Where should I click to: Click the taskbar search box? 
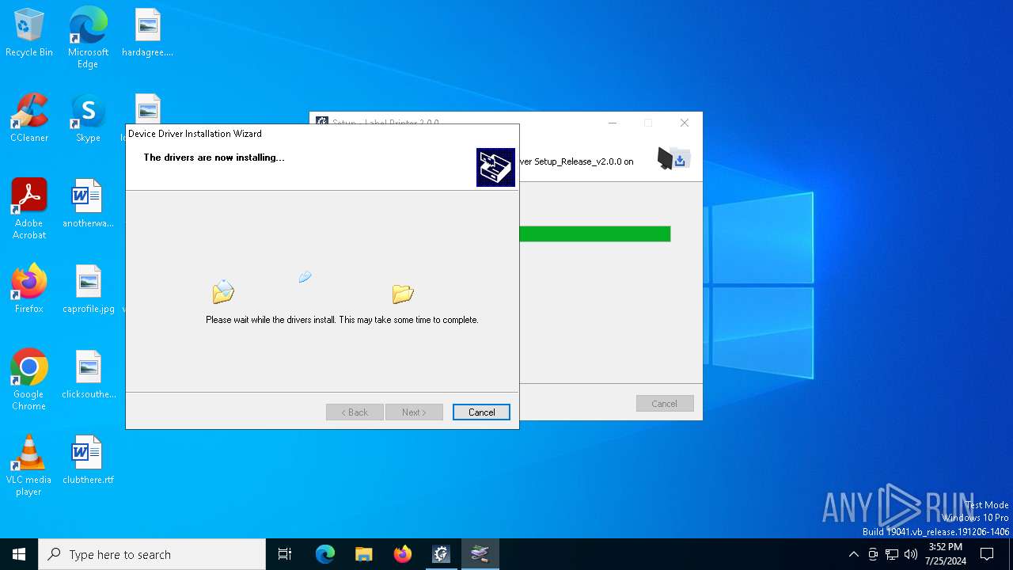pyautogui.click(x=152, y=554)
